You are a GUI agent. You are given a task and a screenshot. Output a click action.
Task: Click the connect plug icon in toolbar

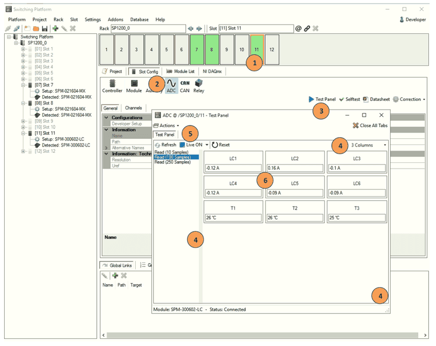(8, 29)
